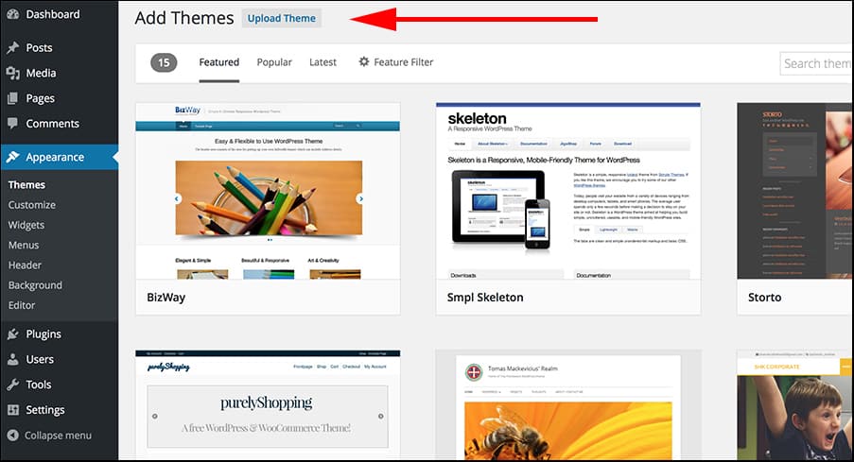Open Widgets under Appearance
The image size is (854, 462).
click(26, 225)
